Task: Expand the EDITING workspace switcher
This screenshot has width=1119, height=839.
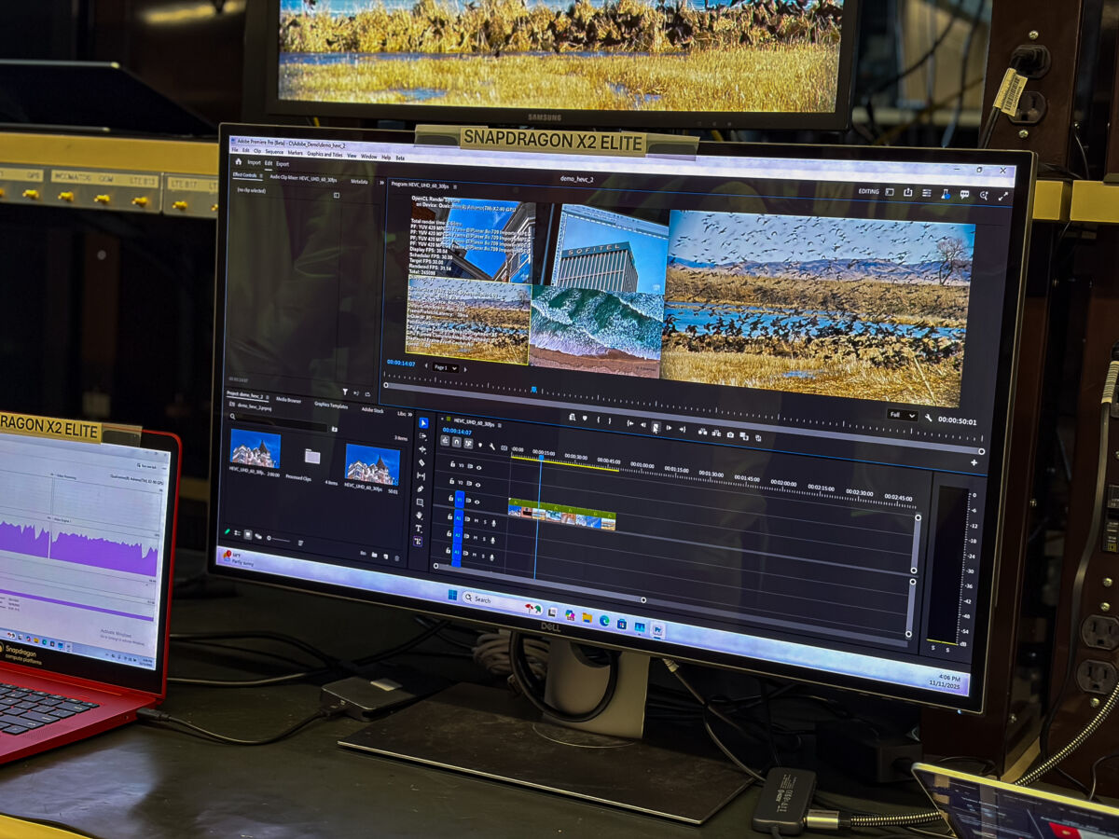Action: tap(868, 191)
